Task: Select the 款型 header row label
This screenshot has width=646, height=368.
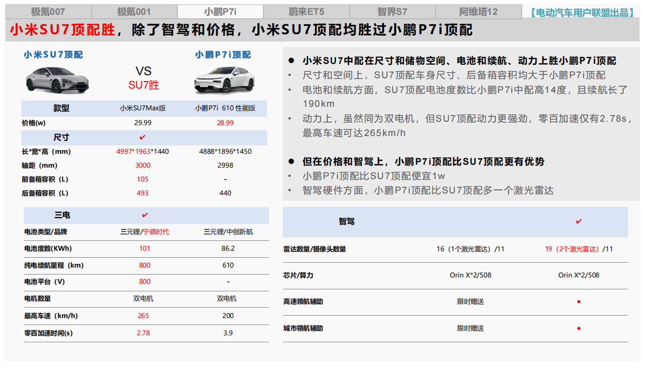Action: [61, 108]
